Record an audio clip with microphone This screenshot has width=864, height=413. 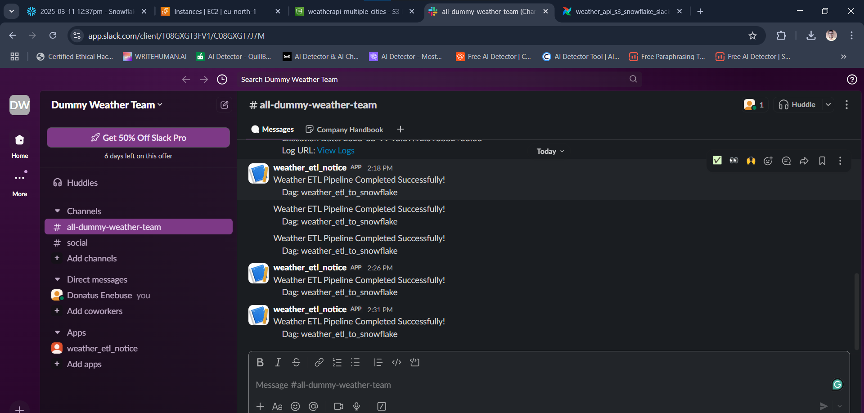click(356, 406)
